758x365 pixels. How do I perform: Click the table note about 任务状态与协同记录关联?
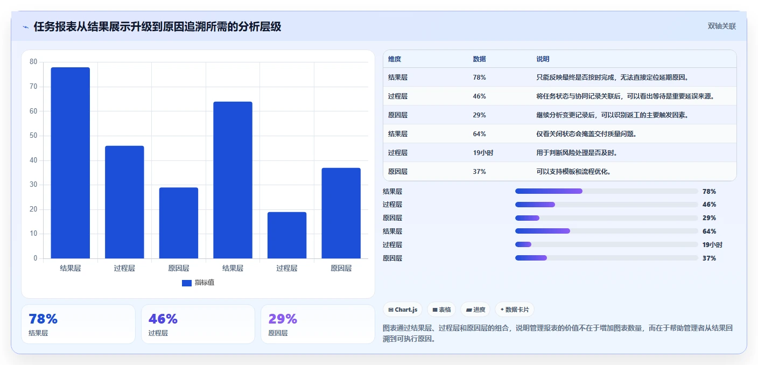click(626, 96)
